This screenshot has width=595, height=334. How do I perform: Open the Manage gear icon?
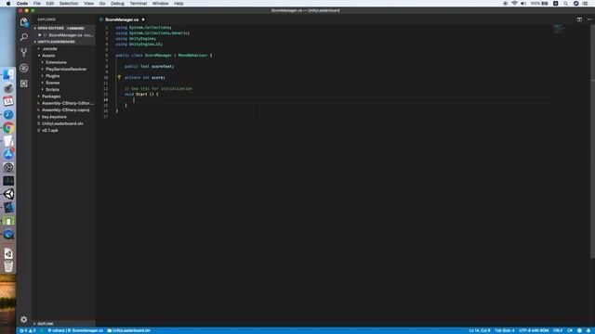coord(24,319)
